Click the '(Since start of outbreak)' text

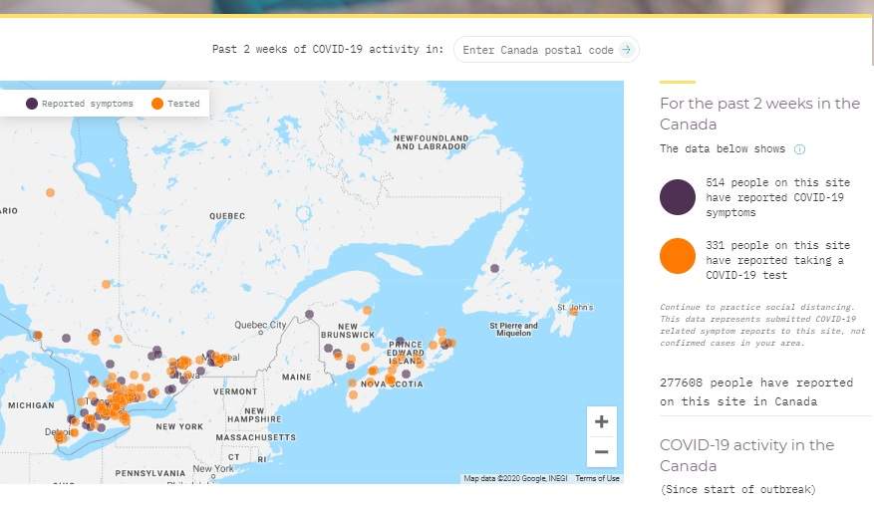coord(738,489)
